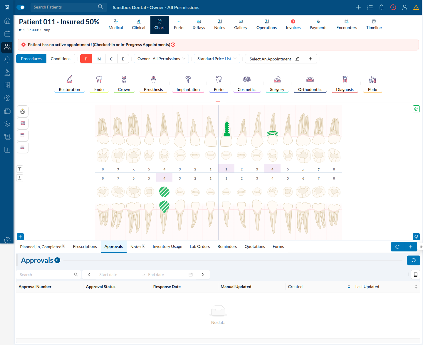Click the red clock icon in header
Screen dimensions: 423x345
(x=393, y=7)
